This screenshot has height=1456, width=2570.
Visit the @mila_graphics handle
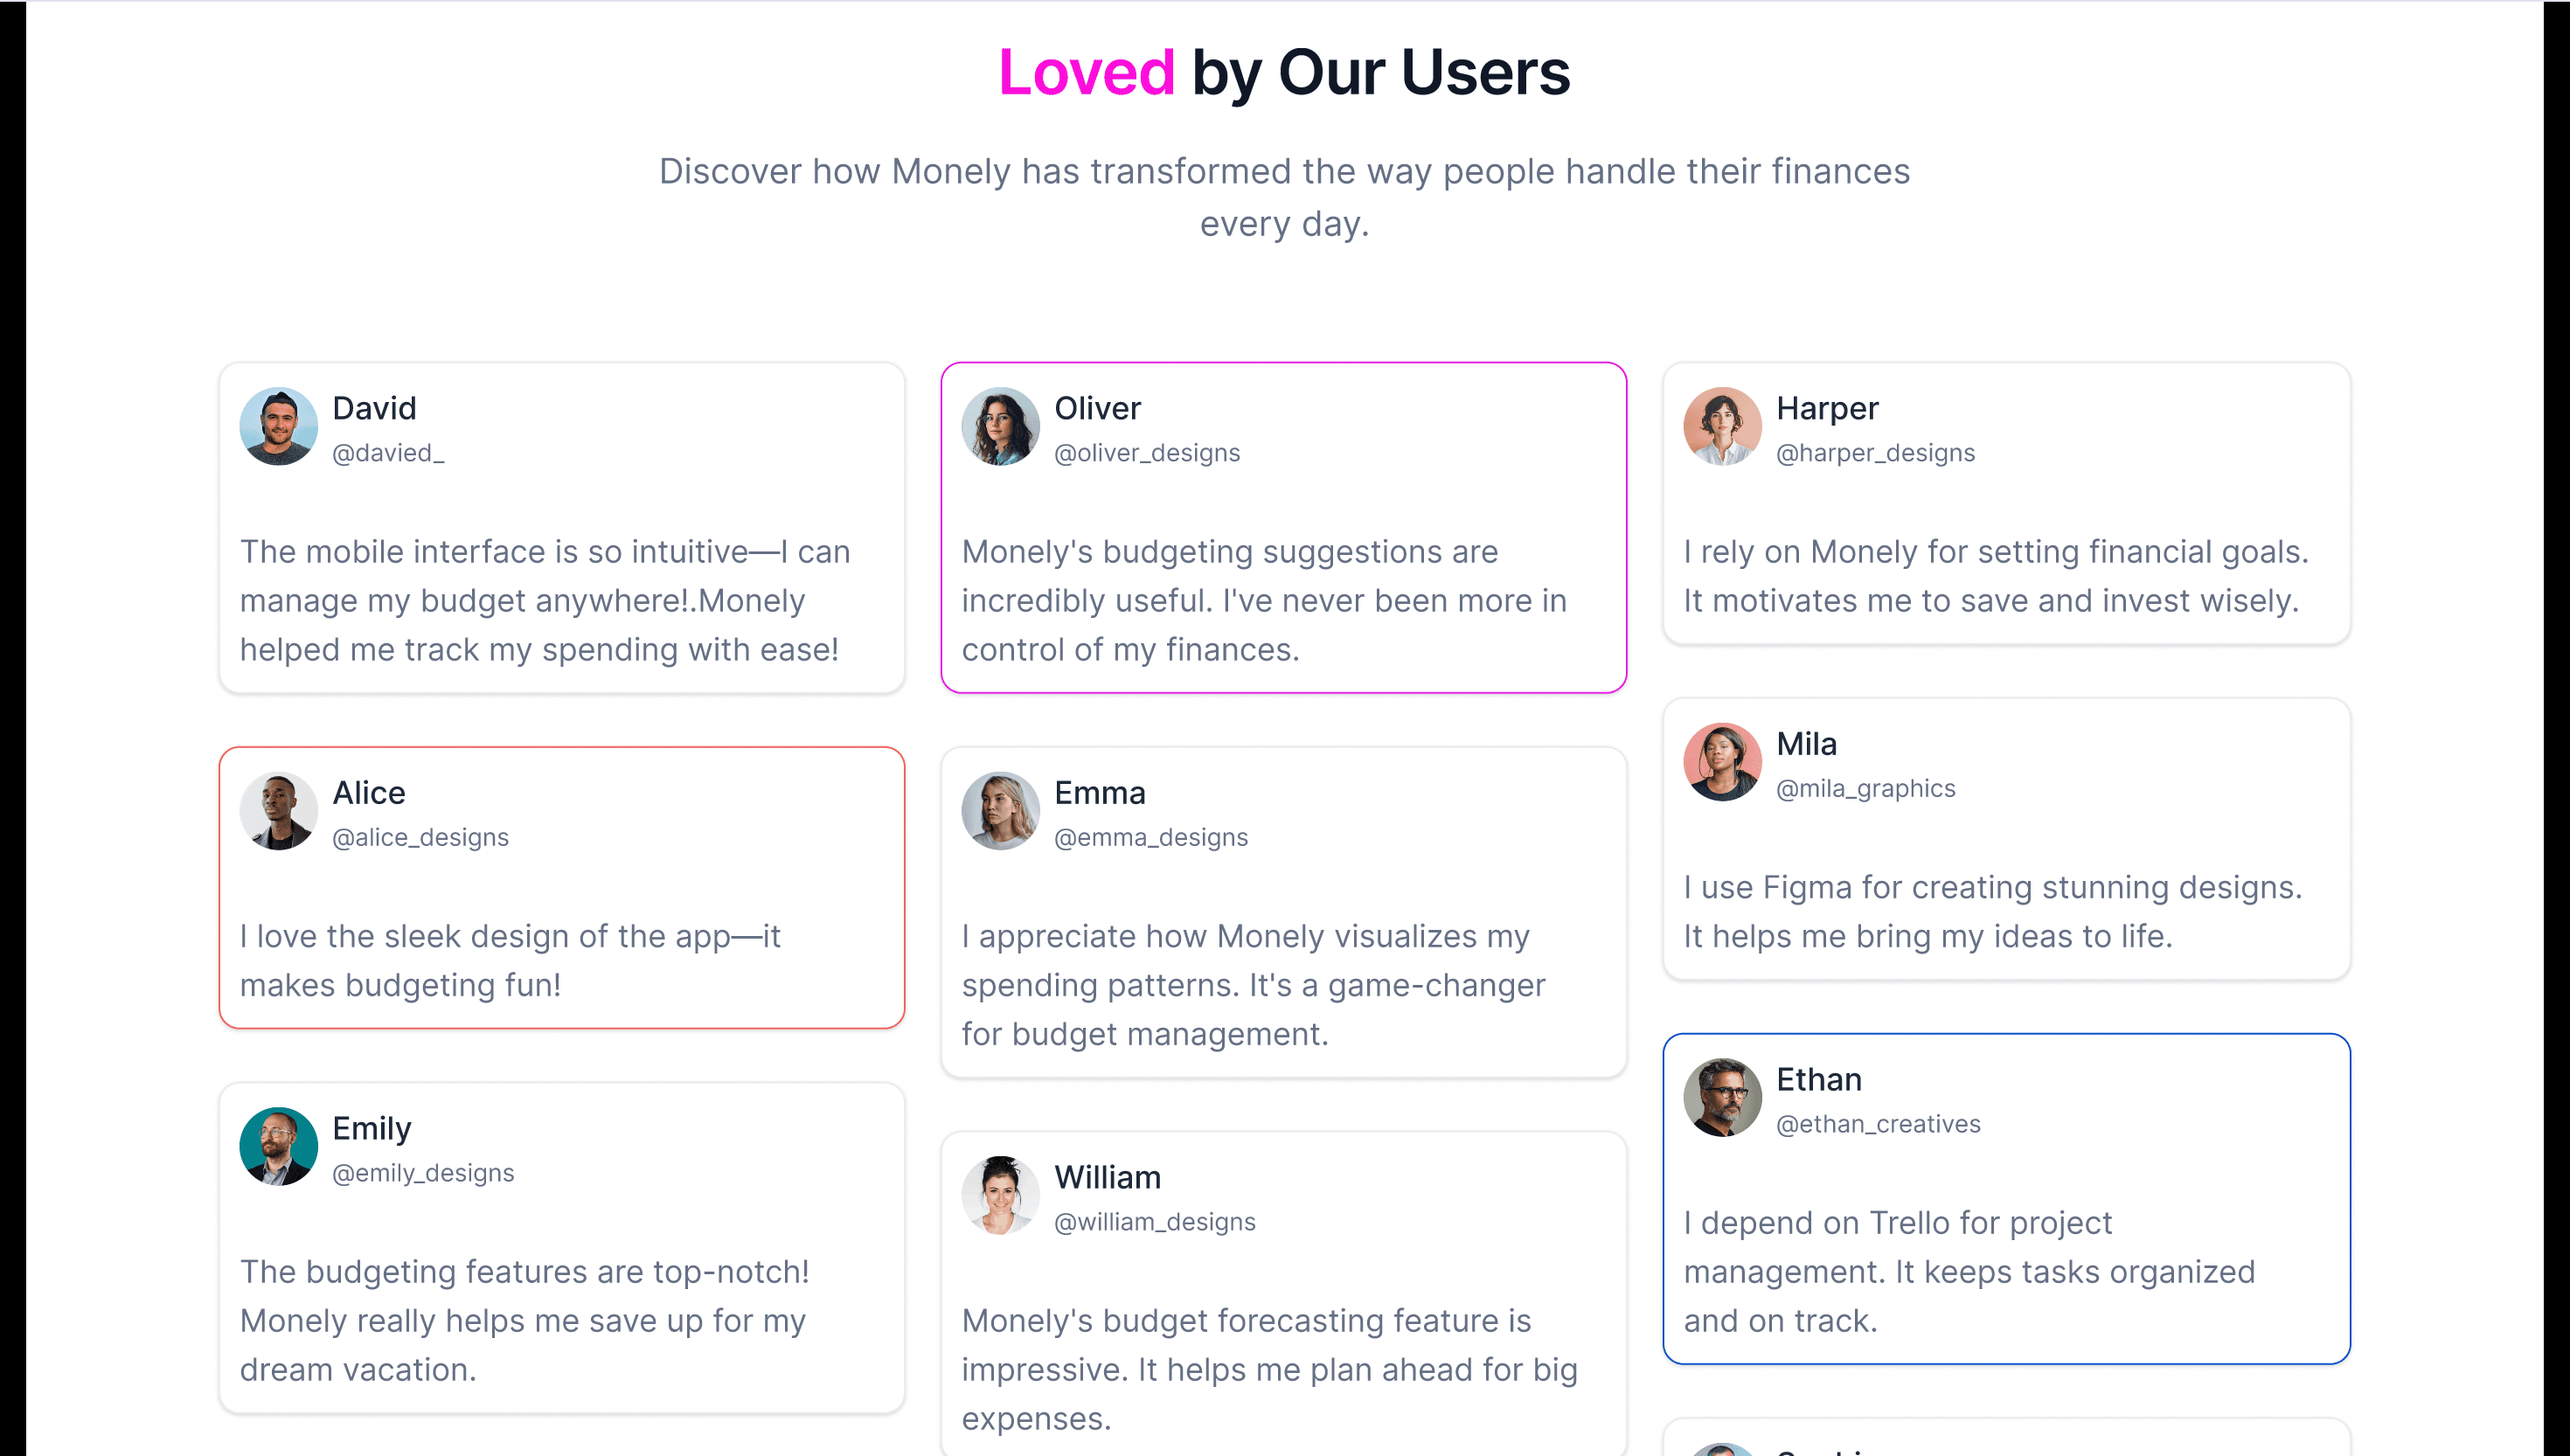[1865, 788]
